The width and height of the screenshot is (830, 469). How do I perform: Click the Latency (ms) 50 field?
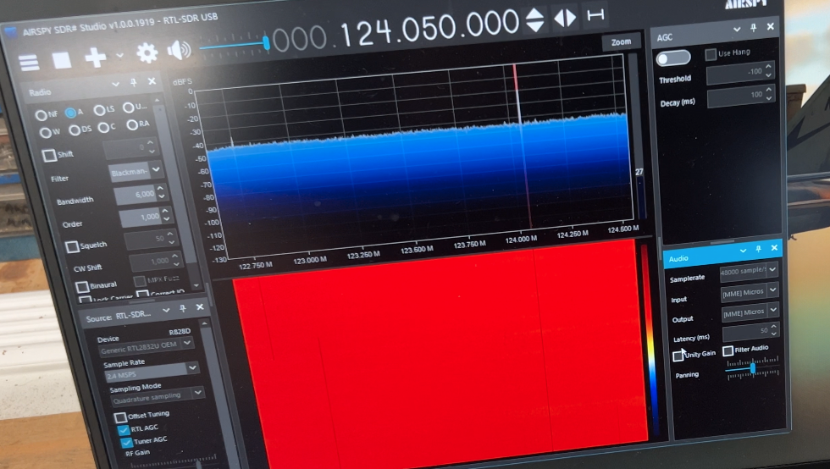(750, 333)
